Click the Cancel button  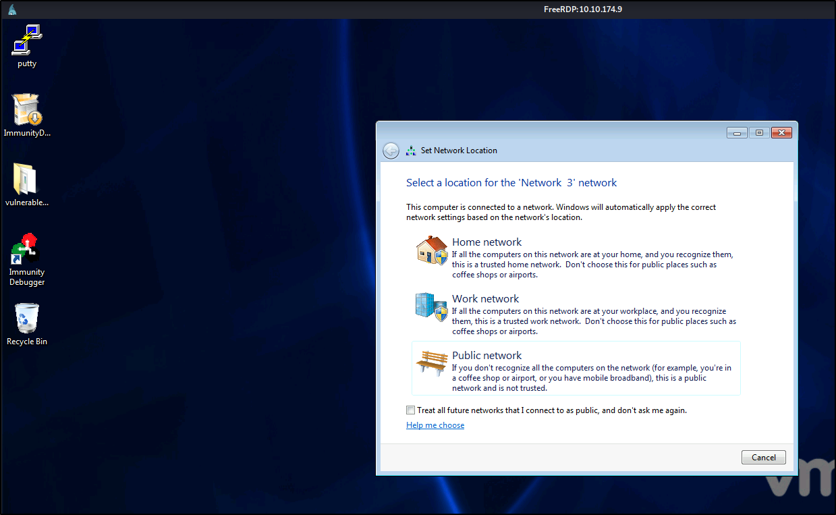pos(764,457)
